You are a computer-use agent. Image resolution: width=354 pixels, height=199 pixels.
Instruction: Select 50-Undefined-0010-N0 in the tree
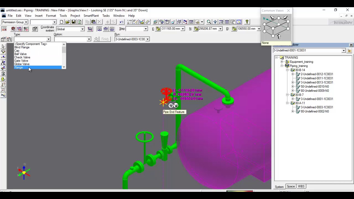(x=315, y=87)
